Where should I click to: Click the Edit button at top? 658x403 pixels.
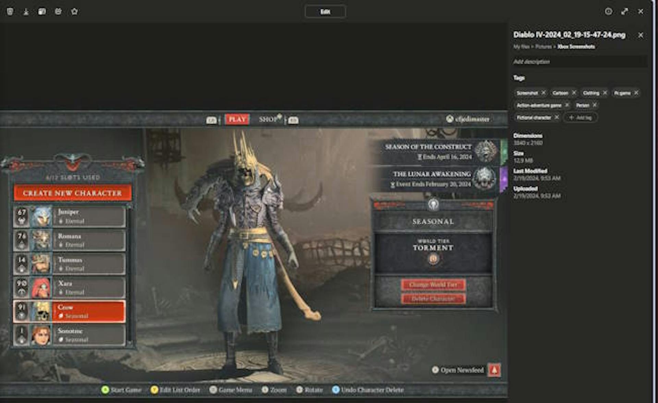[x=325, y=12]
